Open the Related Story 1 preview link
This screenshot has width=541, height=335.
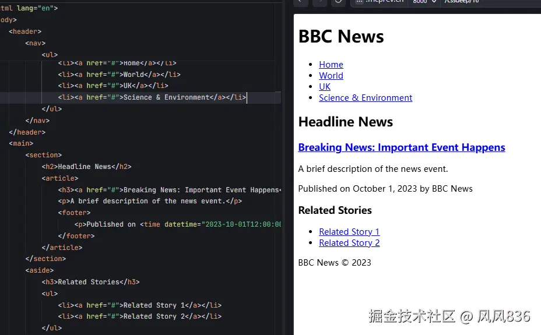tap(349, 232)
